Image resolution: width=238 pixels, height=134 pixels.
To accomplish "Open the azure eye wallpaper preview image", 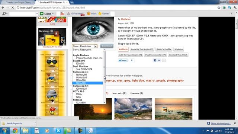I will (93, 29).
